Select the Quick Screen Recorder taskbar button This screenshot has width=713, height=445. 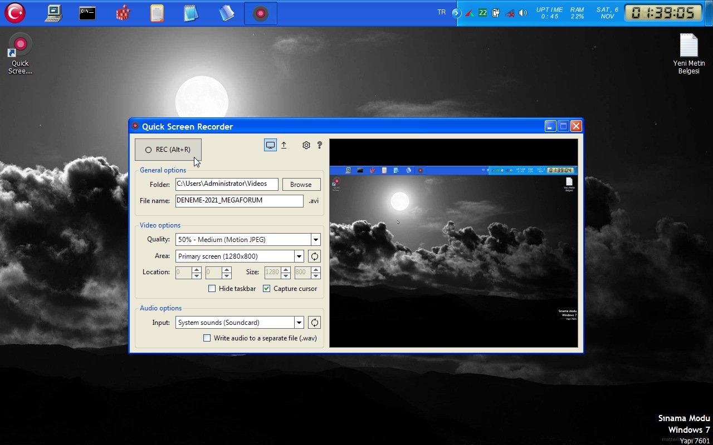(260, 13)
